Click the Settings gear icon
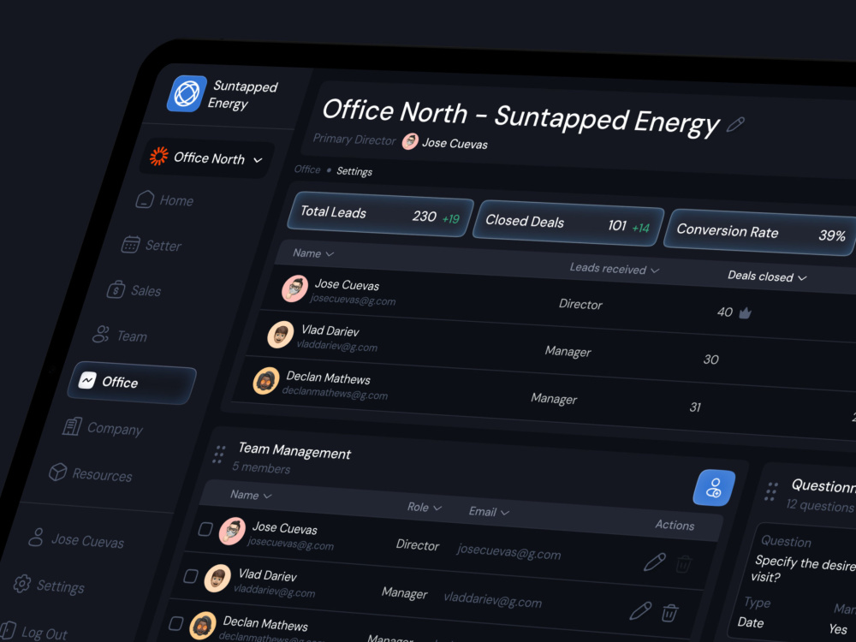856x642 pixels. coord(22,584)
